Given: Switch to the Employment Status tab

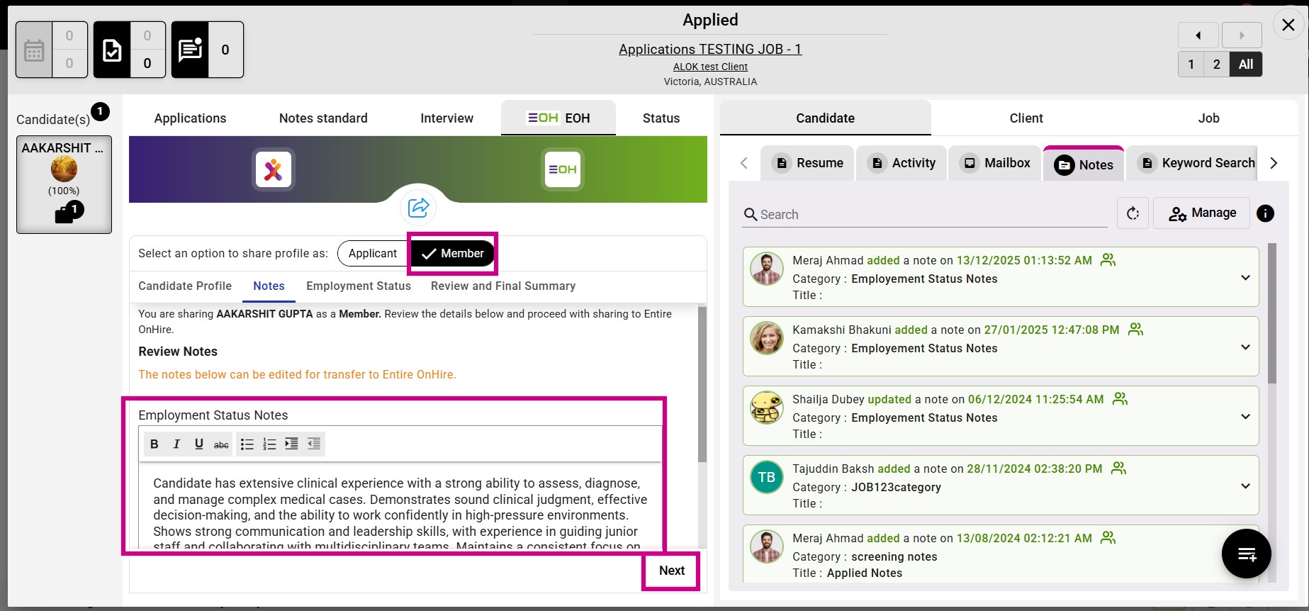Looking at the screenshot, I should (358, 286).
